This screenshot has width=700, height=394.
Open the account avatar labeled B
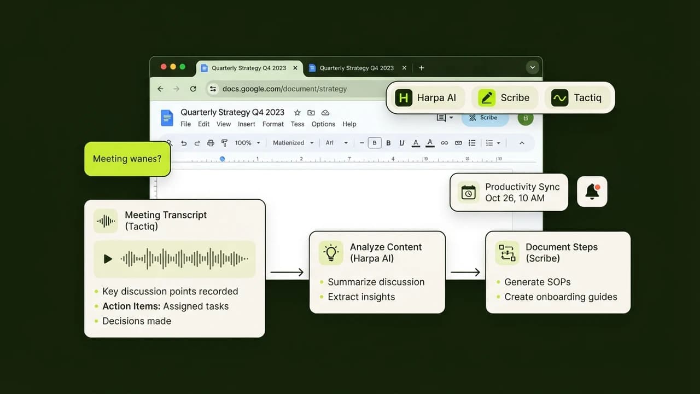[x=526, y=118]
